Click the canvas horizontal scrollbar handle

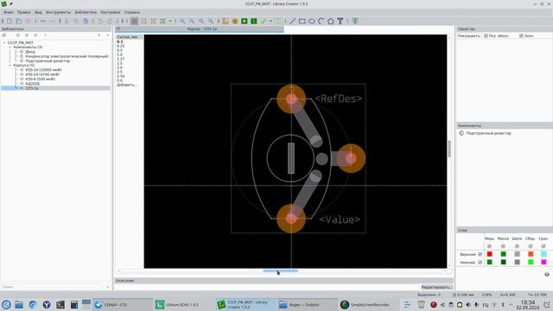(280, 270)
